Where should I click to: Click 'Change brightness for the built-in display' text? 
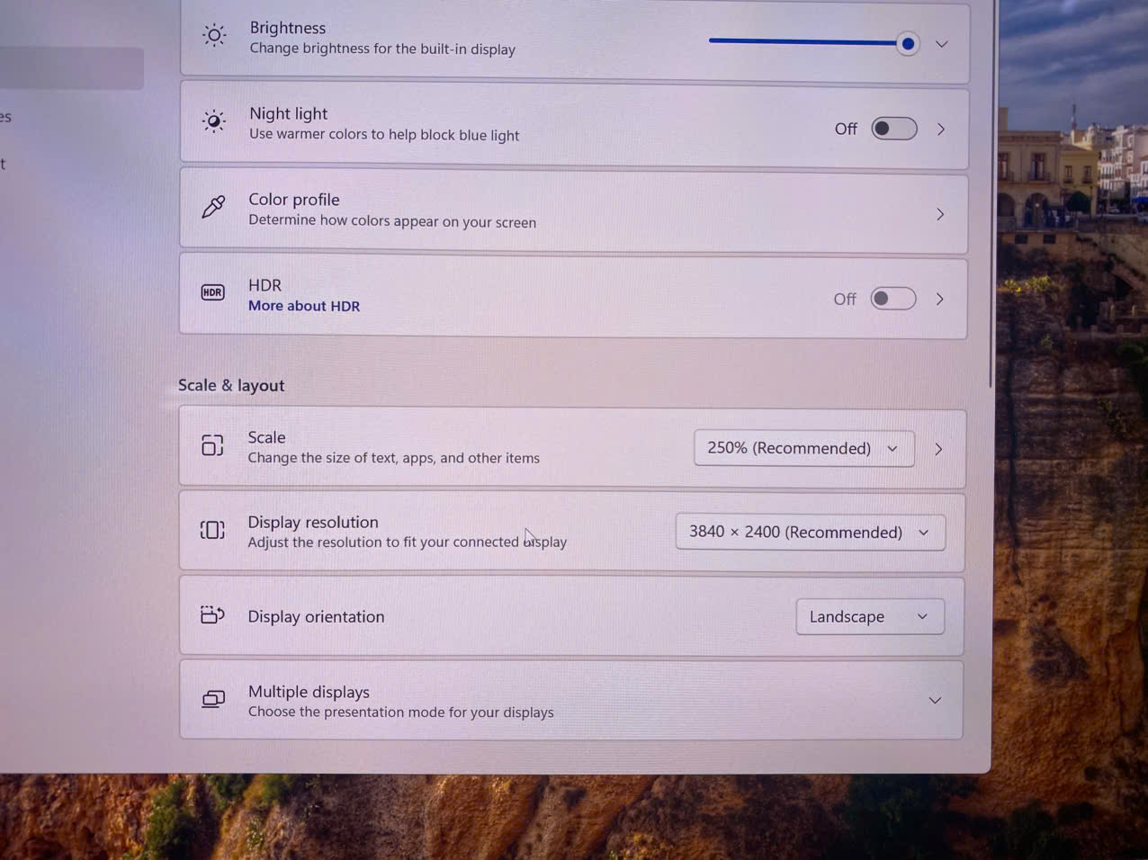pos(382,49)
